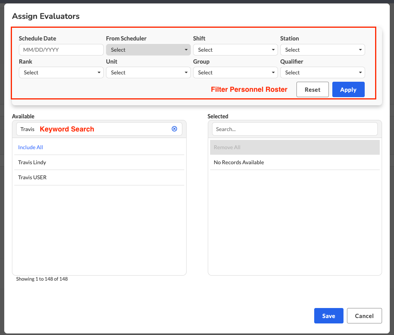Viewport: 394px width, 335px height.
Task: Open the From Scheduler dropdown
Action: pyautogui.click(x=148, y=50)
